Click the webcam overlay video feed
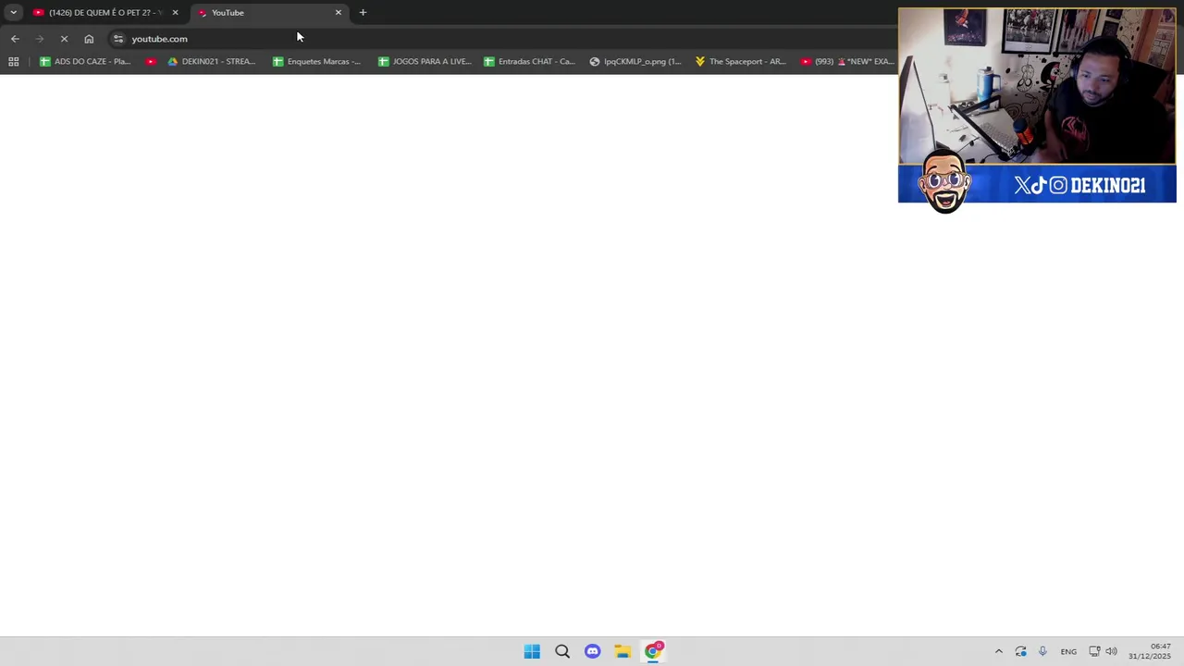Viewport: 1184px width, 666px height. [x=1037, y=87]
